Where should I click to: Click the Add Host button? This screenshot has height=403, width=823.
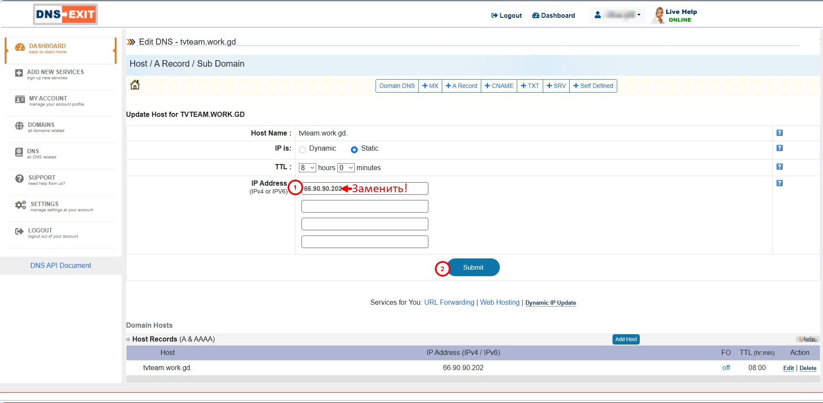(x=626, y=339)
